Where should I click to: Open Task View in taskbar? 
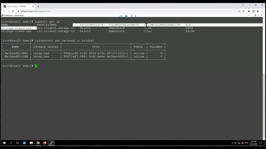pos(17,143)
